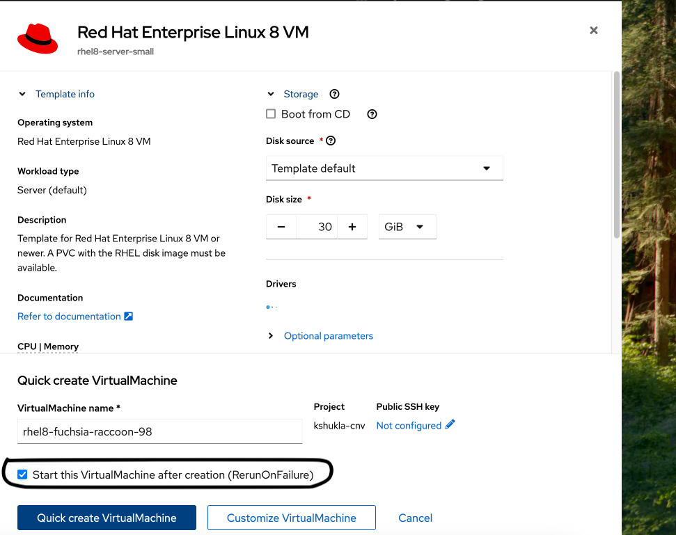Open the Refer to documentation link
This screenshot has height=535, width=676.
[x=69, y=317]
